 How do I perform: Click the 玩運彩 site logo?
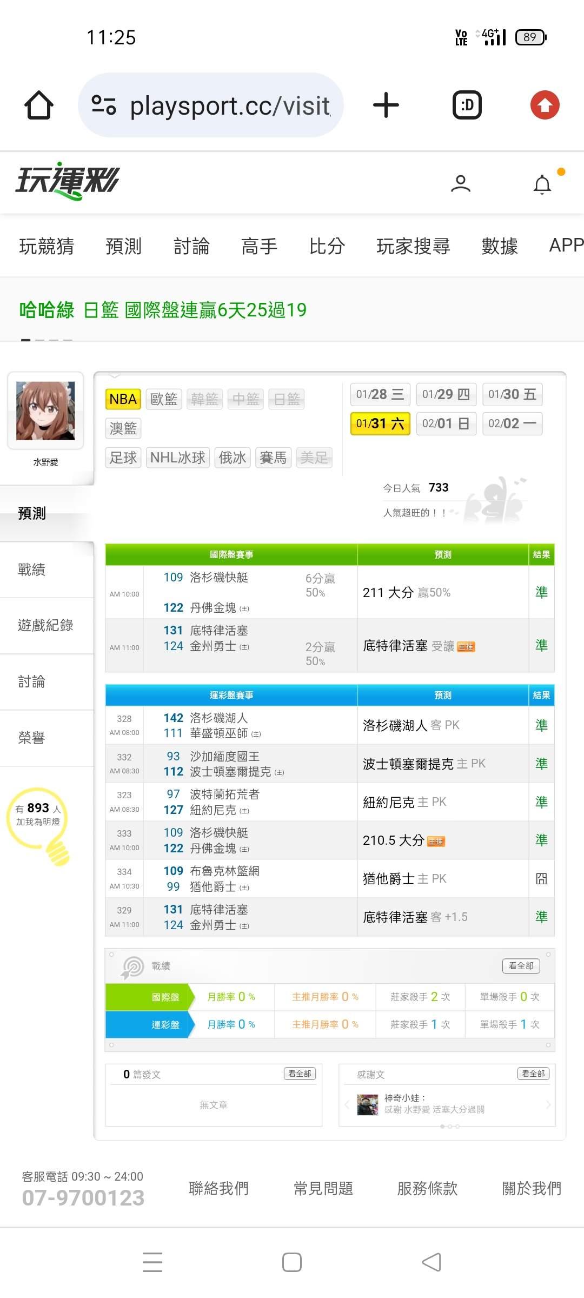68,181
